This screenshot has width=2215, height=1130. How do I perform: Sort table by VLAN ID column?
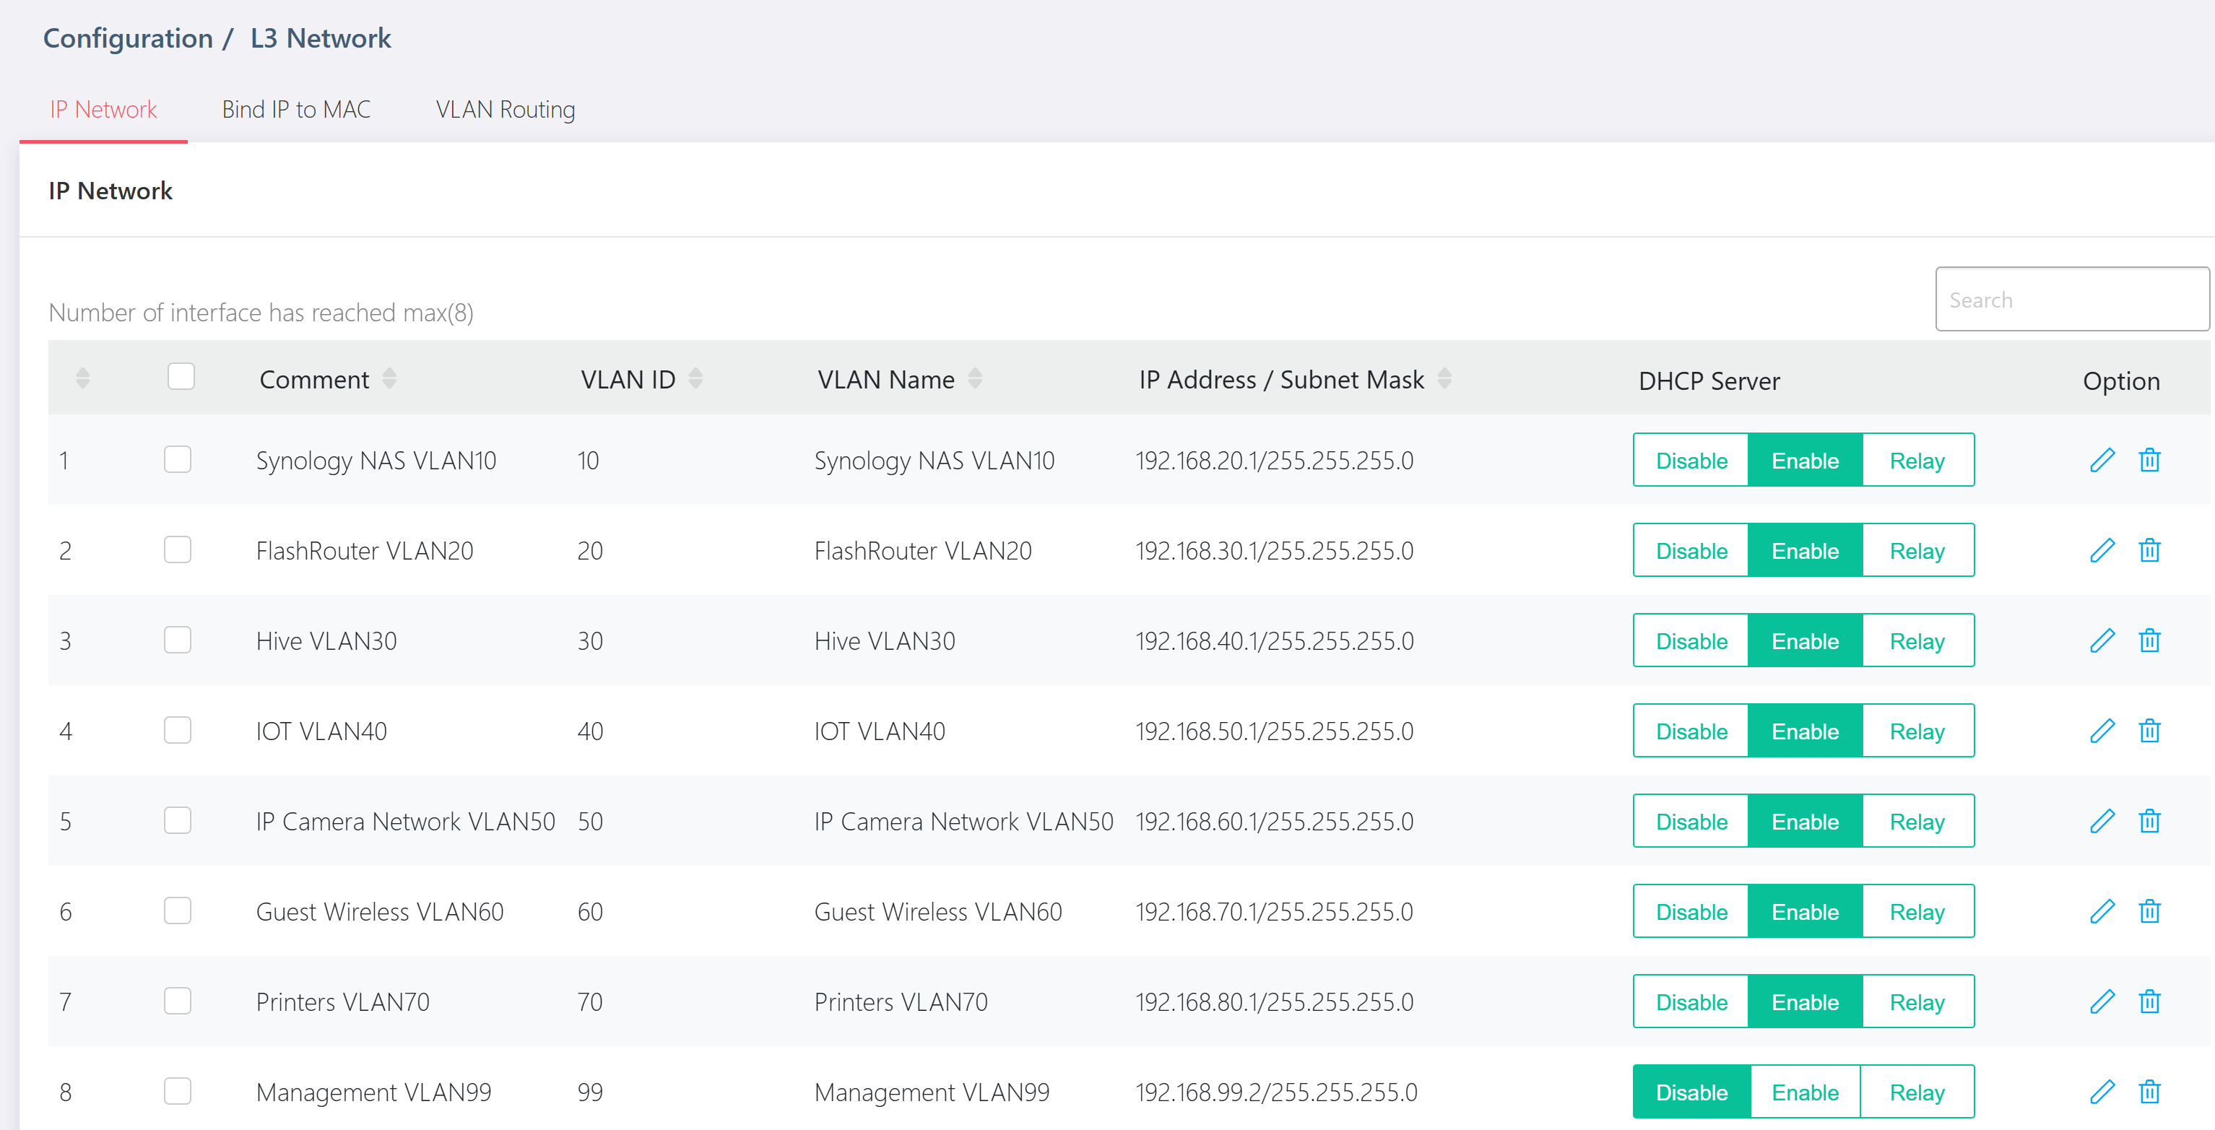pyautogui.click(x=695, y=378)
